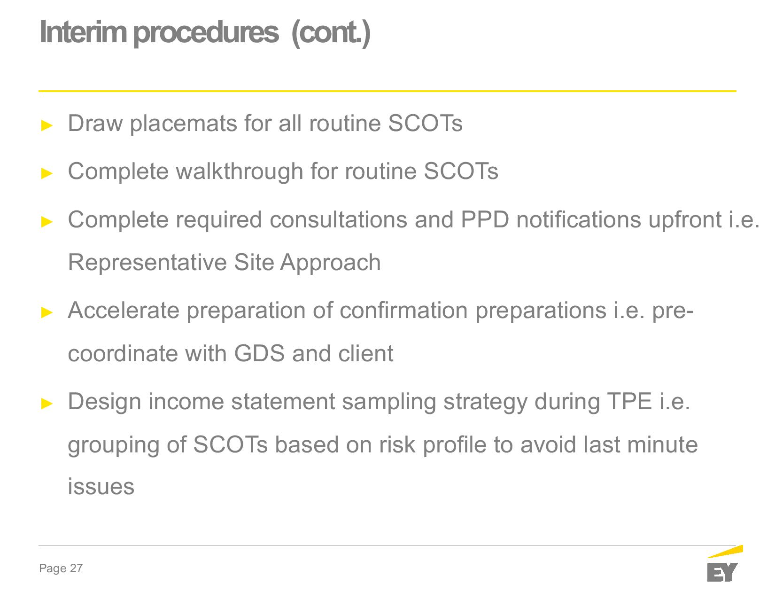Click the word issues at the end
775x599 pixels.
pos(101,487)
